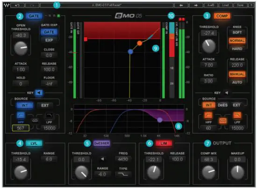Click the Gate Close value field
257x188 pixels.
coord(49,56)
